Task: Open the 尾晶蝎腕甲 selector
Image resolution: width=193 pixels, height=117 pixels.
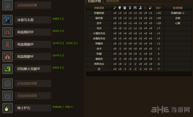Action: (33, 44)
